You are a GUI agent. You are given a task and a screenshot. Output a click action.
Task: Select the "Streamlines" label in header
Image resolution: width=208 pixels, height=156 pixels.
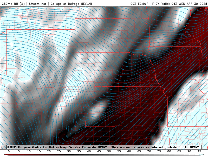coord(38,4)
